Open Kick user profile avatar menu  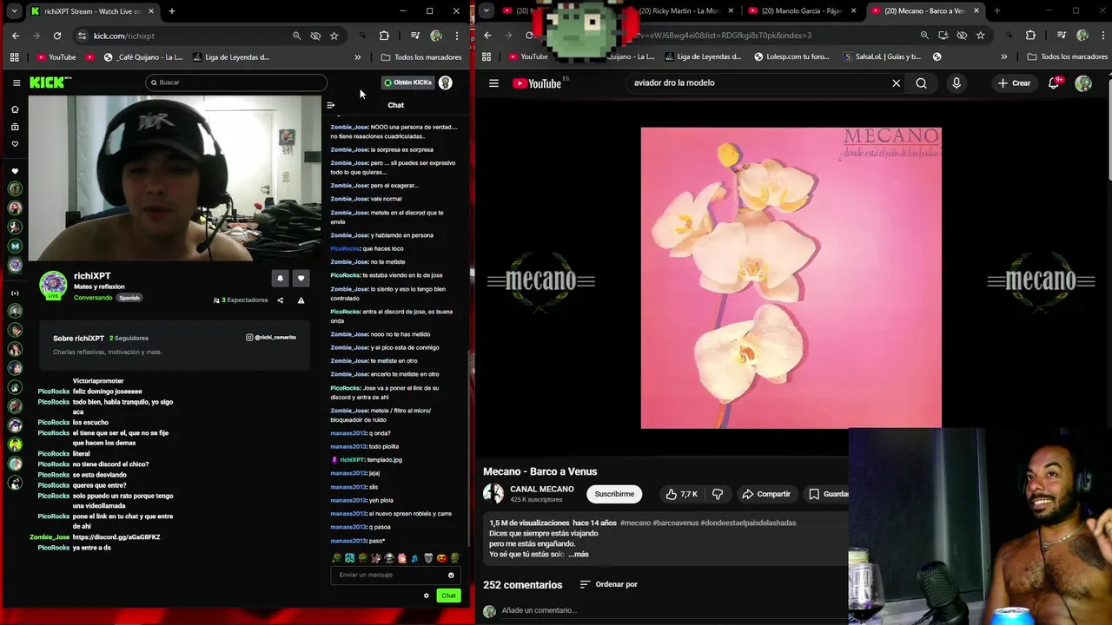point(446,82)
